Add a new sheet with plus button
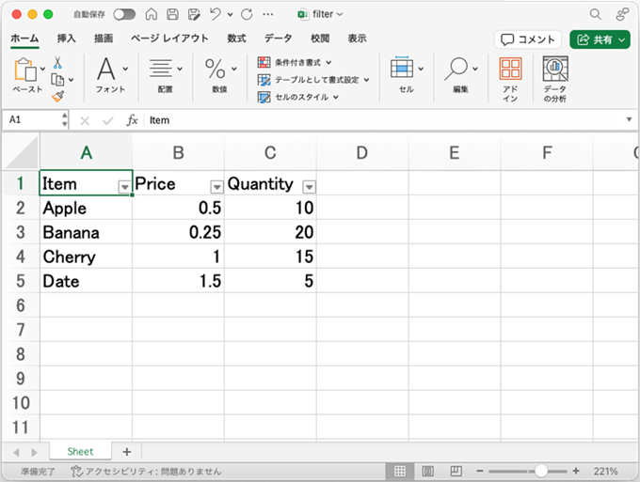The width and height of the screenshot is (640, 482). click(127, 452)
